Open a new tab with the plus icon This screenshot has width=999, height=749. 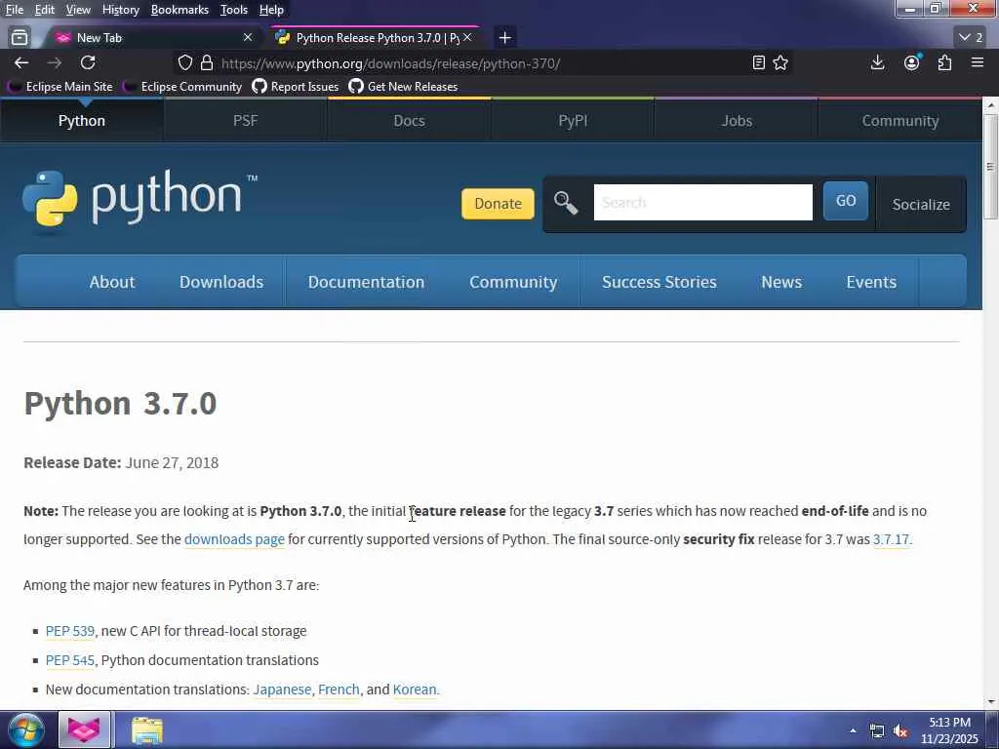504,38
